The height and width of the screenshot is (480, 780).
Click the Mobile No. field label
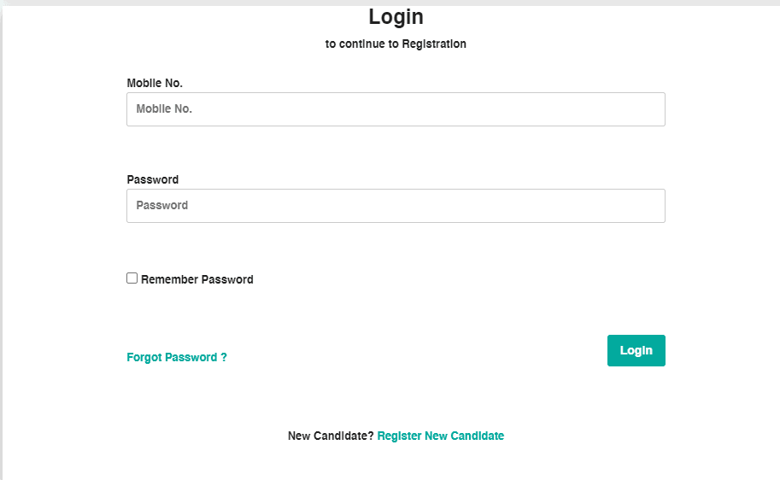coord(155,83)
